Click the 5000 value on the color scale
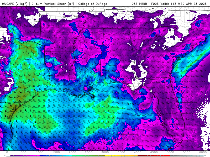The width and height of the screenshot is (210, 157). 170,152
